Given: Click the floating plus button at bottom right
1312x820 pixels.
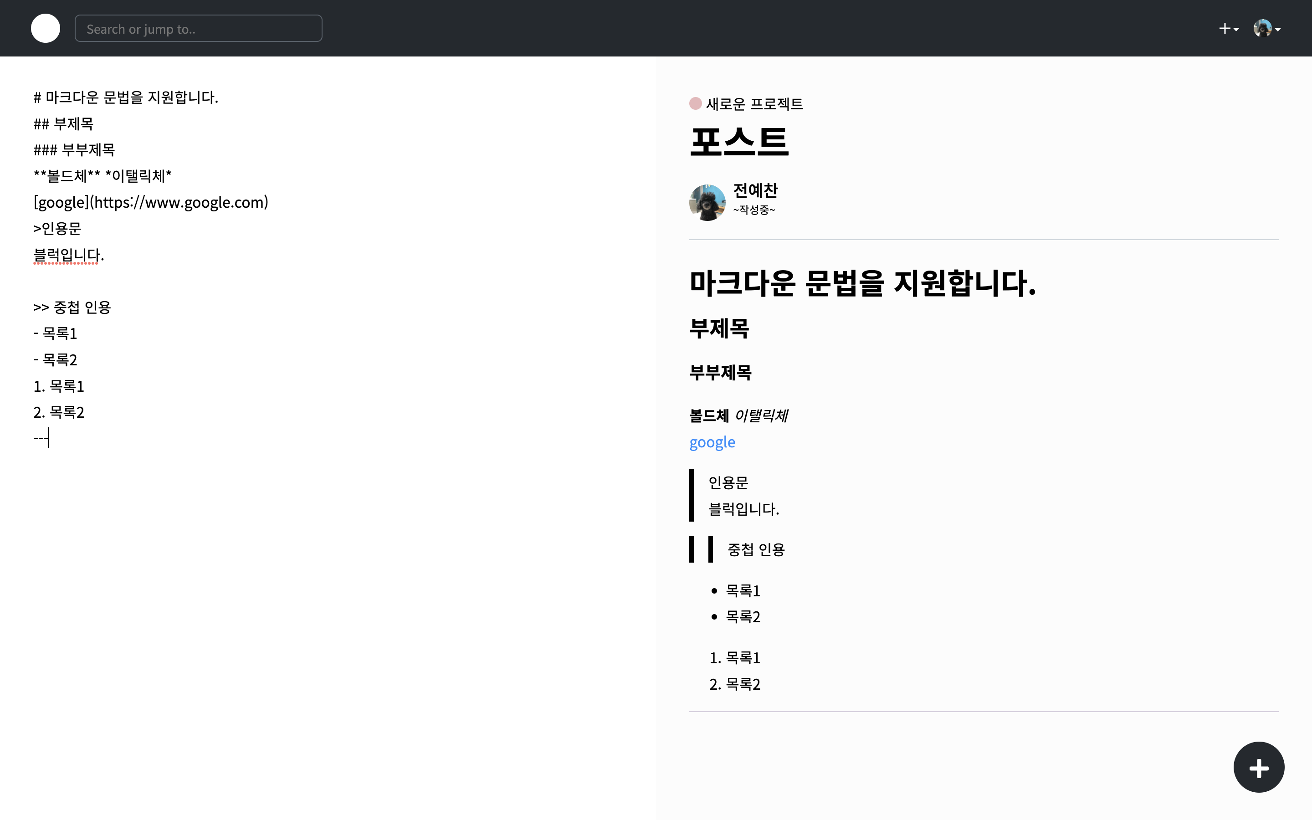Looking at the screenshot, I should click(x=1258, y=768).
